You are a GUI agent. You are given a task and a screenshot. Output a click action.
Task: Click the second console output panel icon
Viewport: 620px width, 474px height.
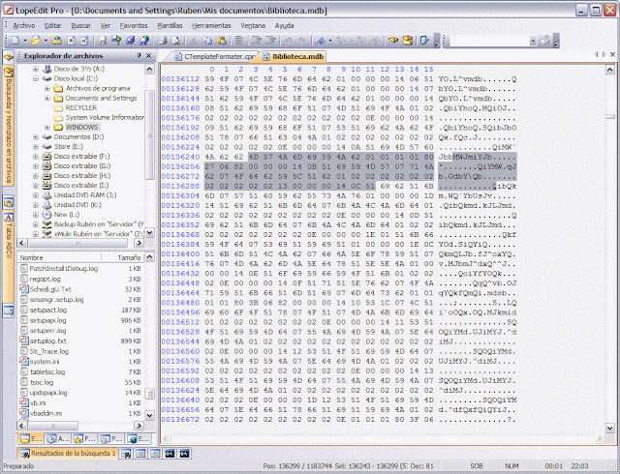184,454
